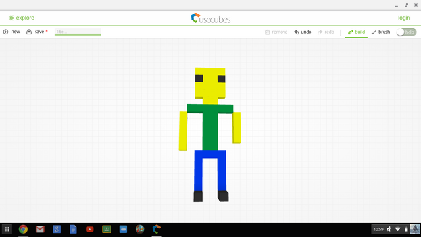Open the explore gallery link
This screenshot has width=421, height=237.
22,18
